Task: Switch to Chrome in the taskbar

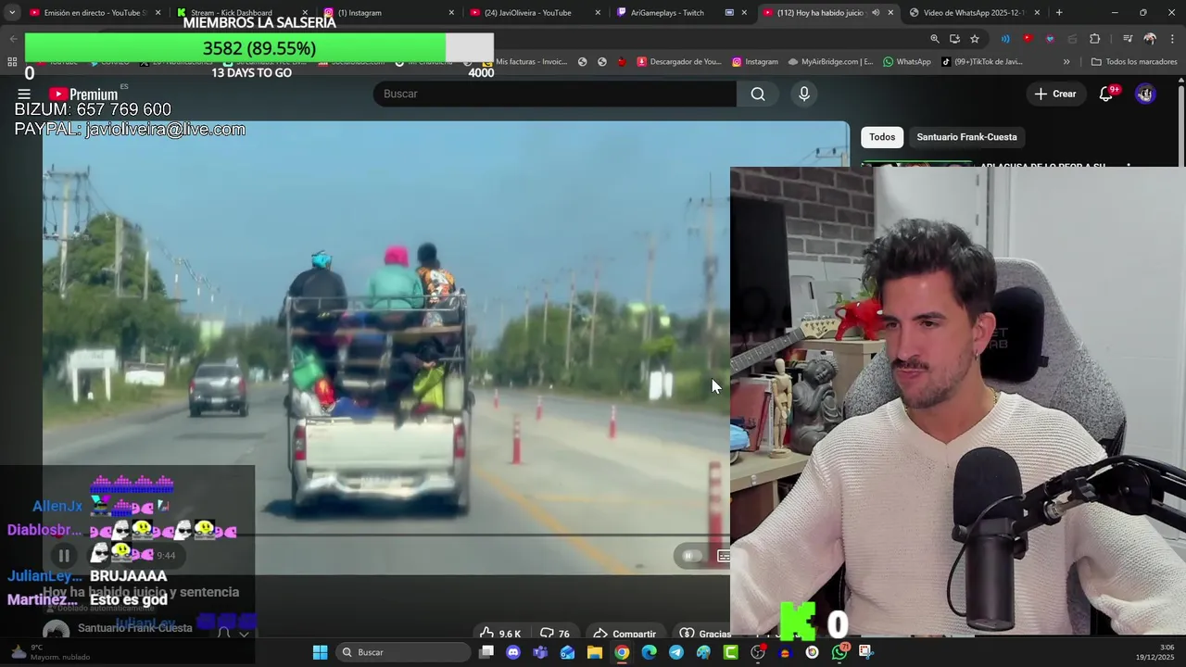Action: (x=622, y=652)
